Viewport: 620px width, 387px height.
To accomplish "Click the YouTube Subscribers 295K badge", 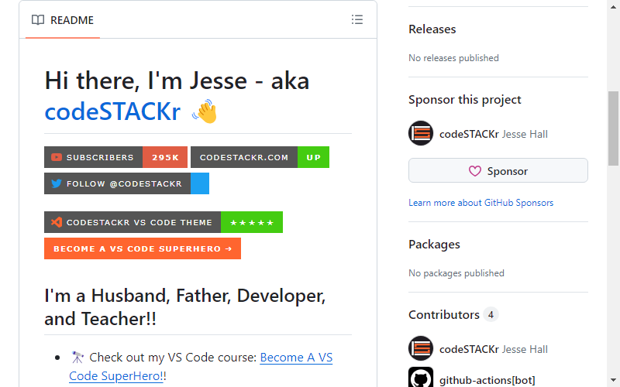I will click(115, 157).
